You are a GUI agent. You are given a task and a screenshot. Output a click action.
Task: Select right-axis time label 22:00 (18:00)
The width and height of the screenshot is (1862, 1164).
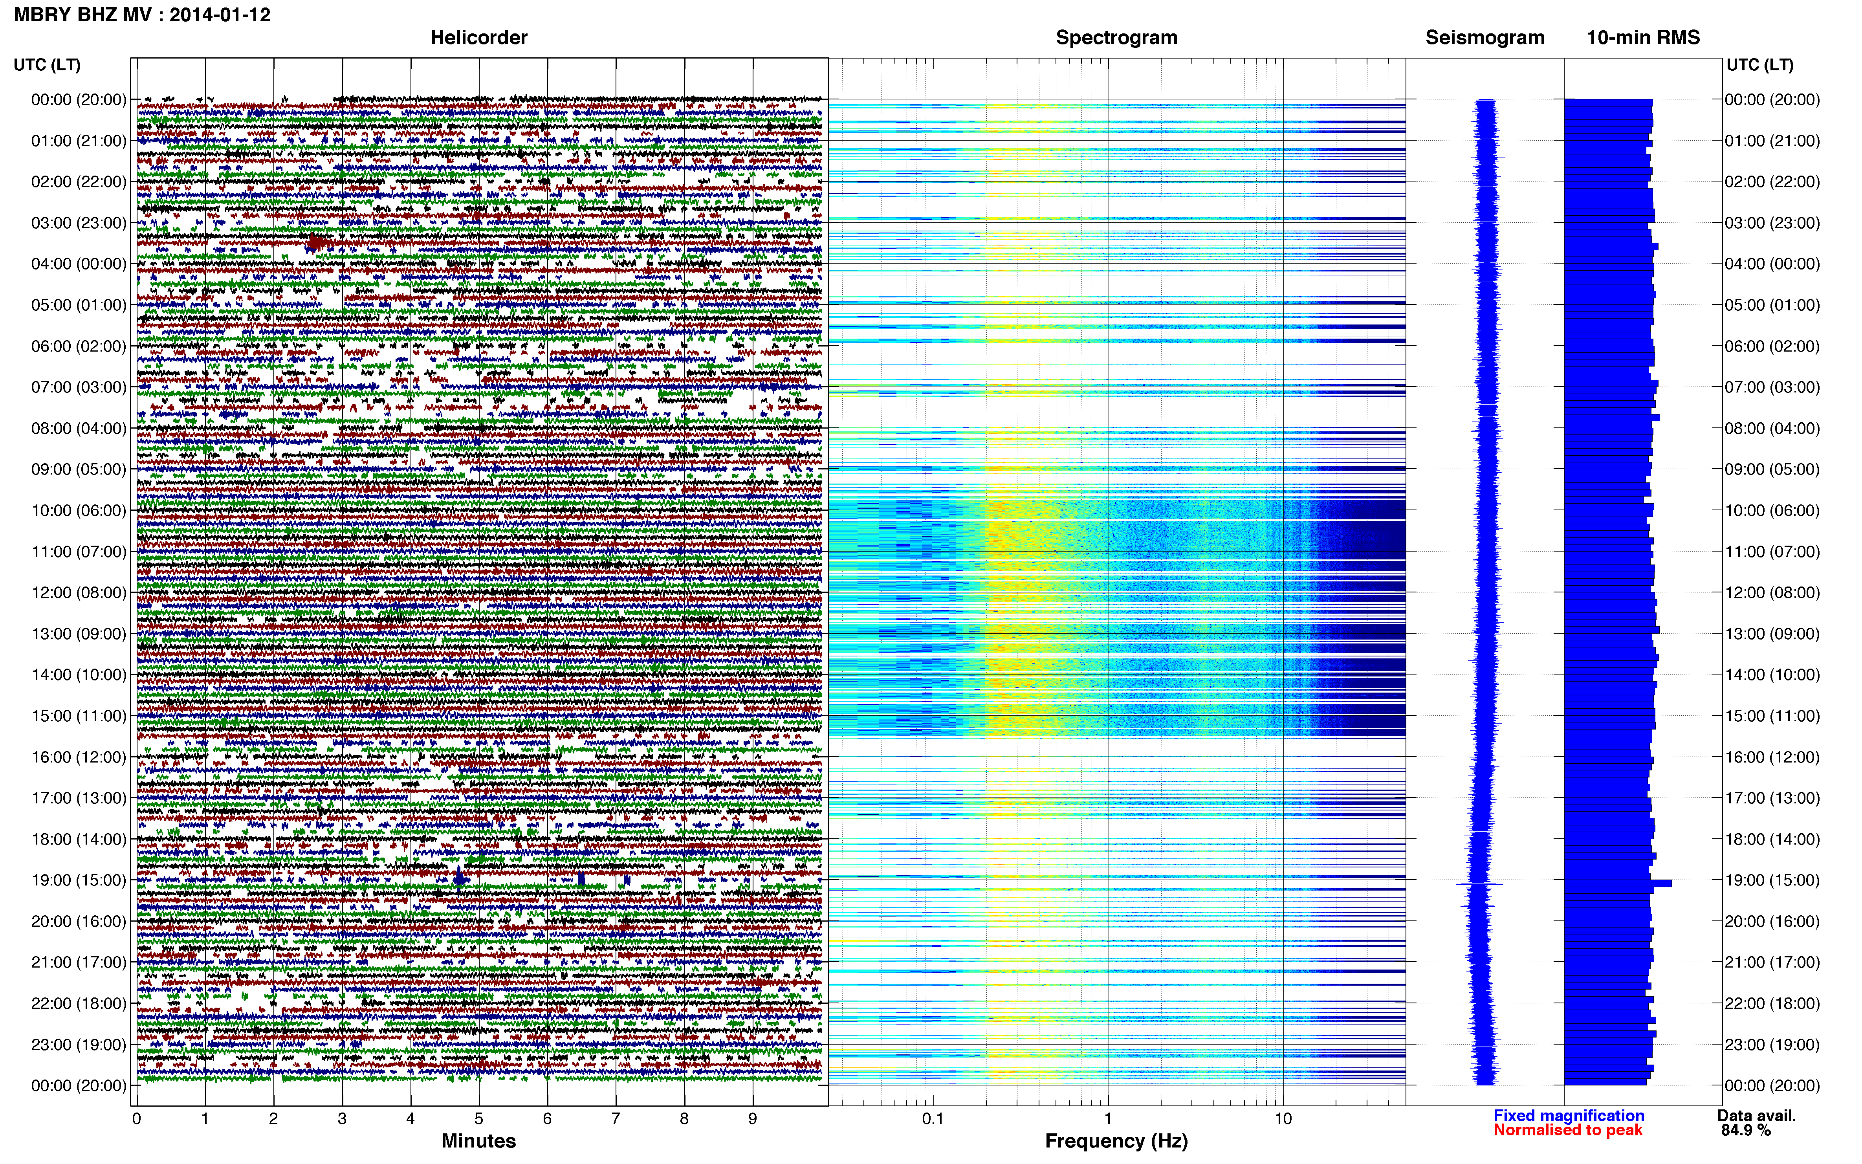(x=1772, y=1004)
